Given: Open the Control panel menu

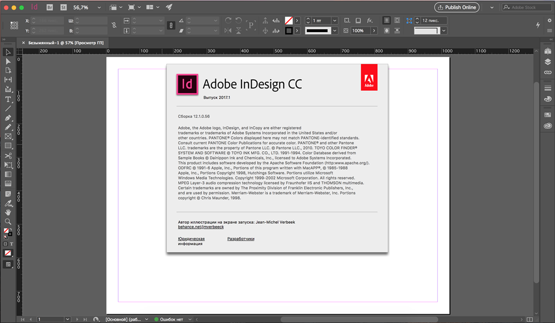Looking at the screenshot, I should click(x=549, y=30).
